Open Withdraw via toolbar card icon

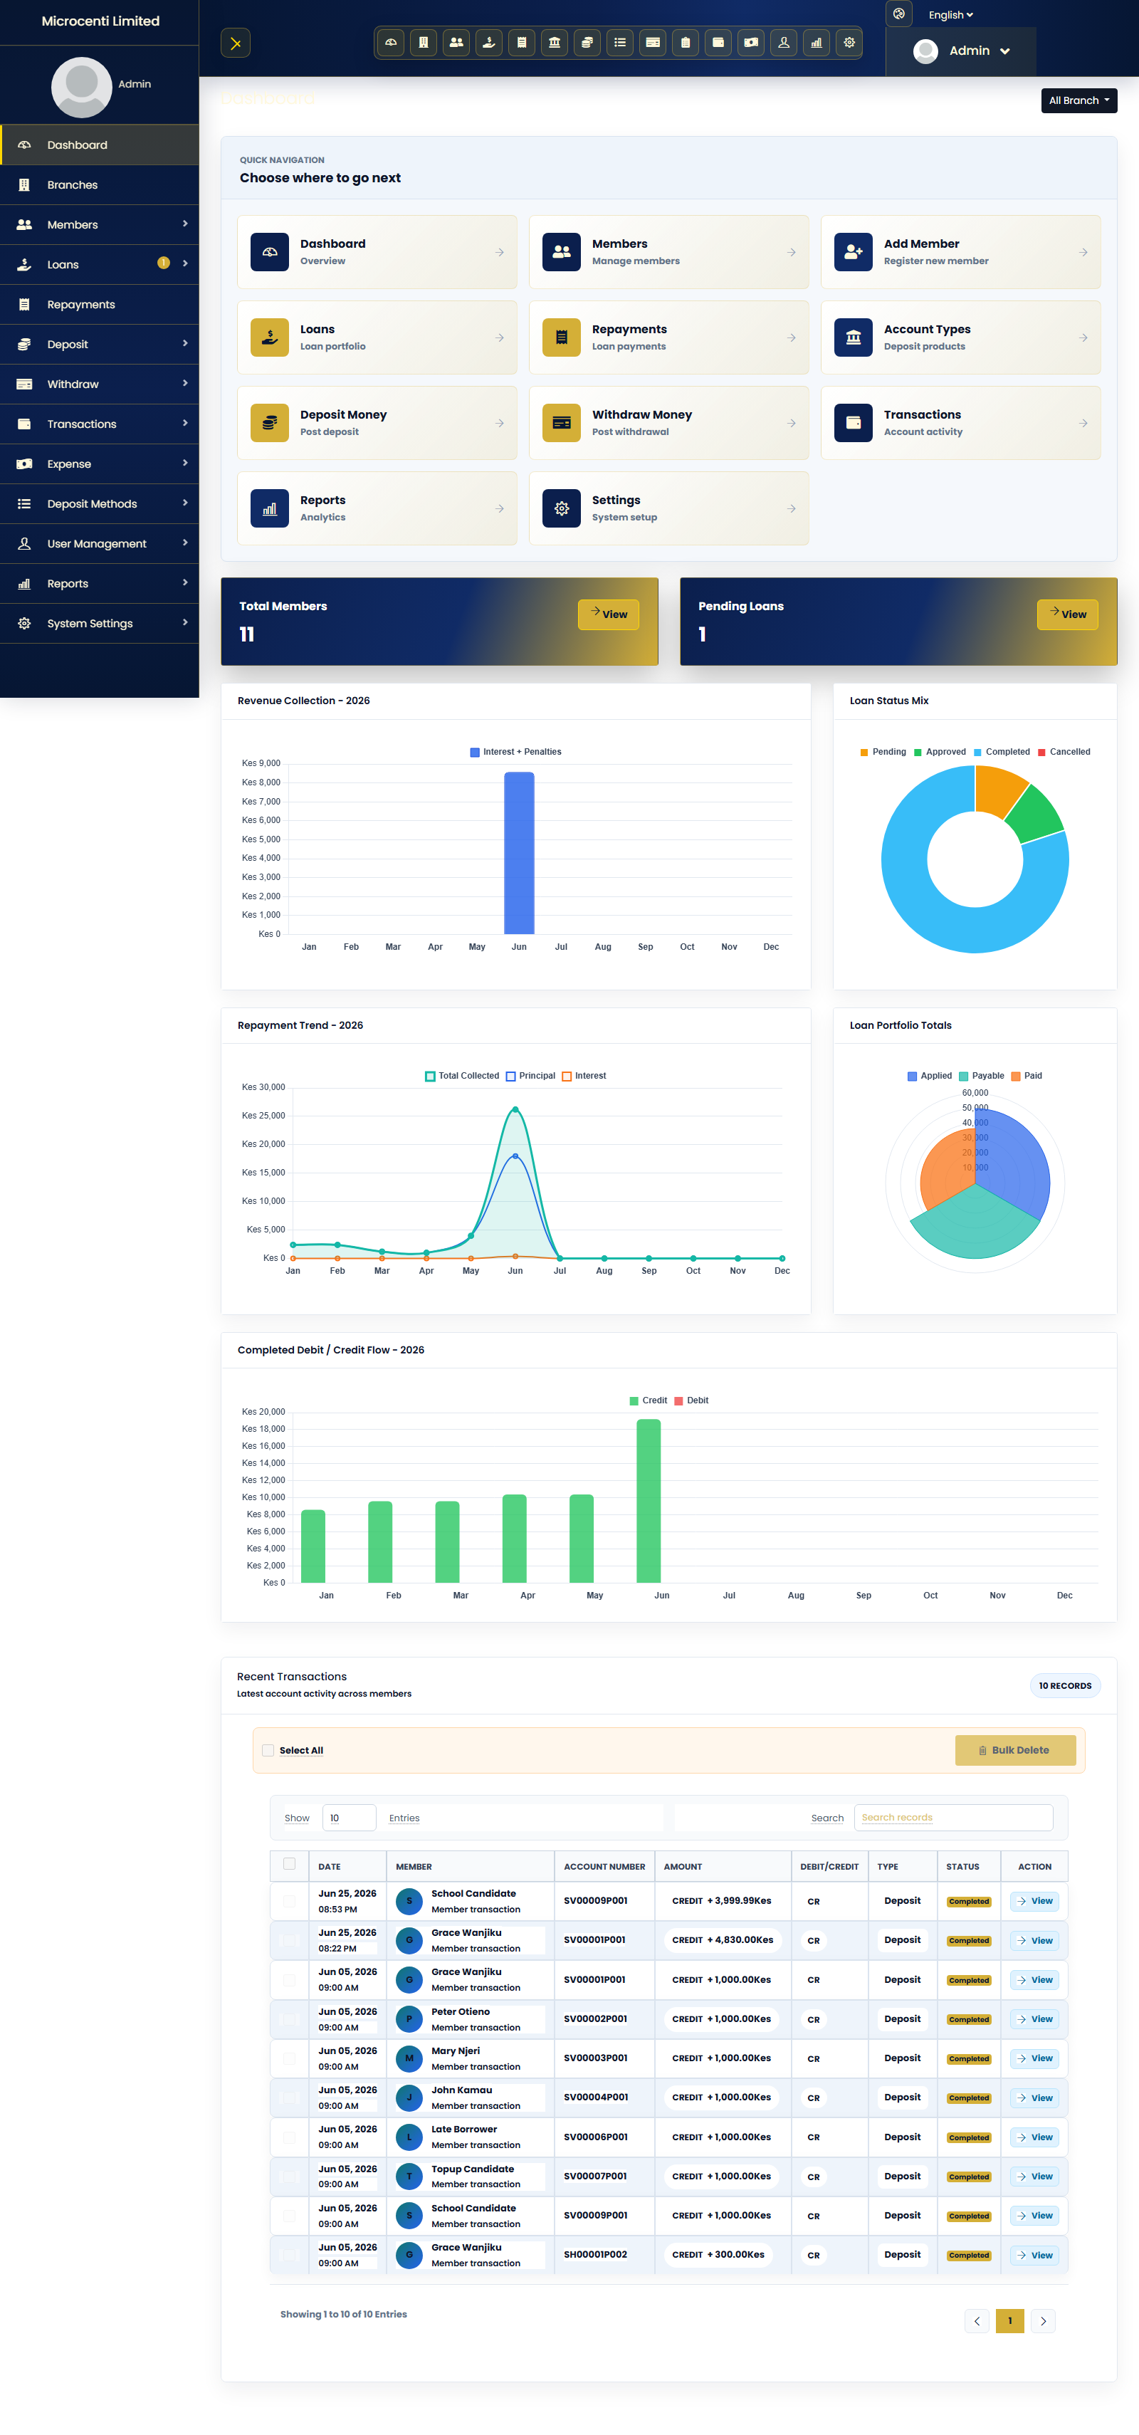652,43
